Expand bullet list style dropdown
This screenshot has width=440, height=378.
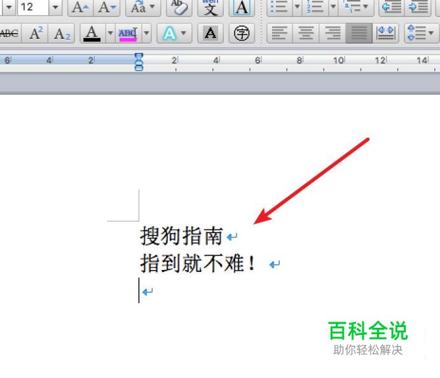(x=297, y=7)
